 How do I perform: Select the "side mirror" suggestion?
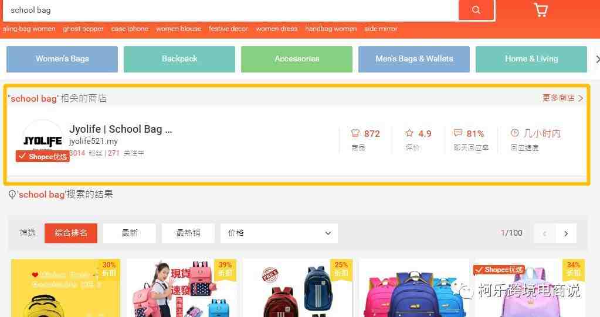pyautogui.click(x=381, y=29)
